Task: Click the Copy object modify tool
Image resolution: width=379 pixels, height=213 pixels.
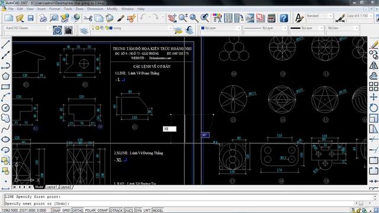Action: coord(374,55)
